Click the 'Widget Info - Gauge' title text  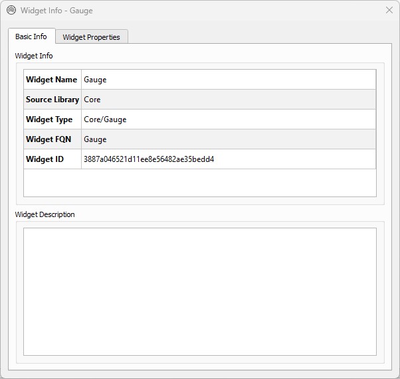56,11
